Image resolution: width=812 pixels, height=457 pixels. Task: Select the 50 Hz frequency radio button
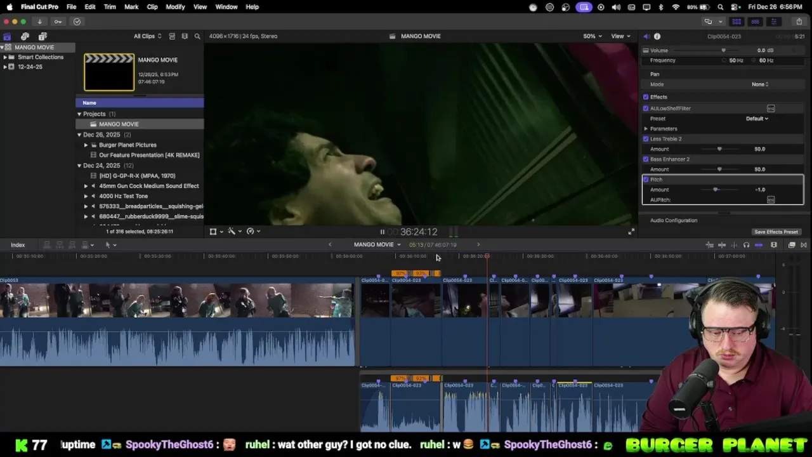tap(724, 60)
